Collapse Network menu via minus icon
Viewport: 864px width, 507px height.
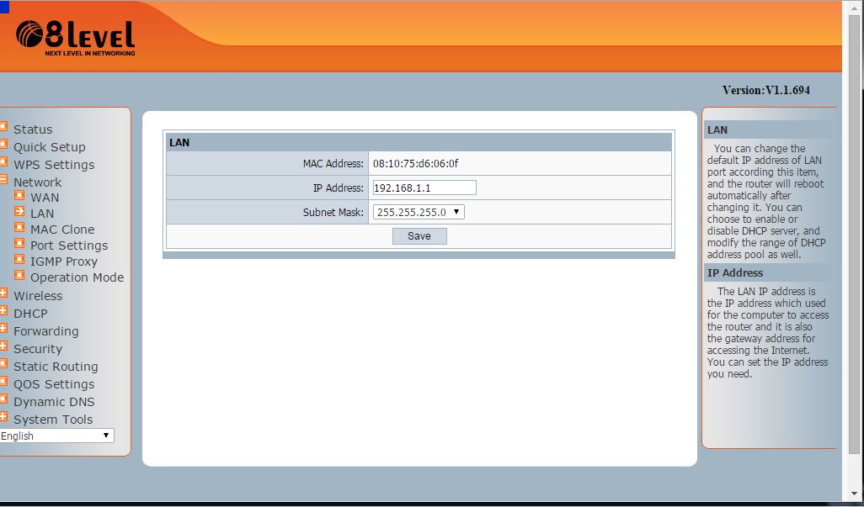[3, 180]
